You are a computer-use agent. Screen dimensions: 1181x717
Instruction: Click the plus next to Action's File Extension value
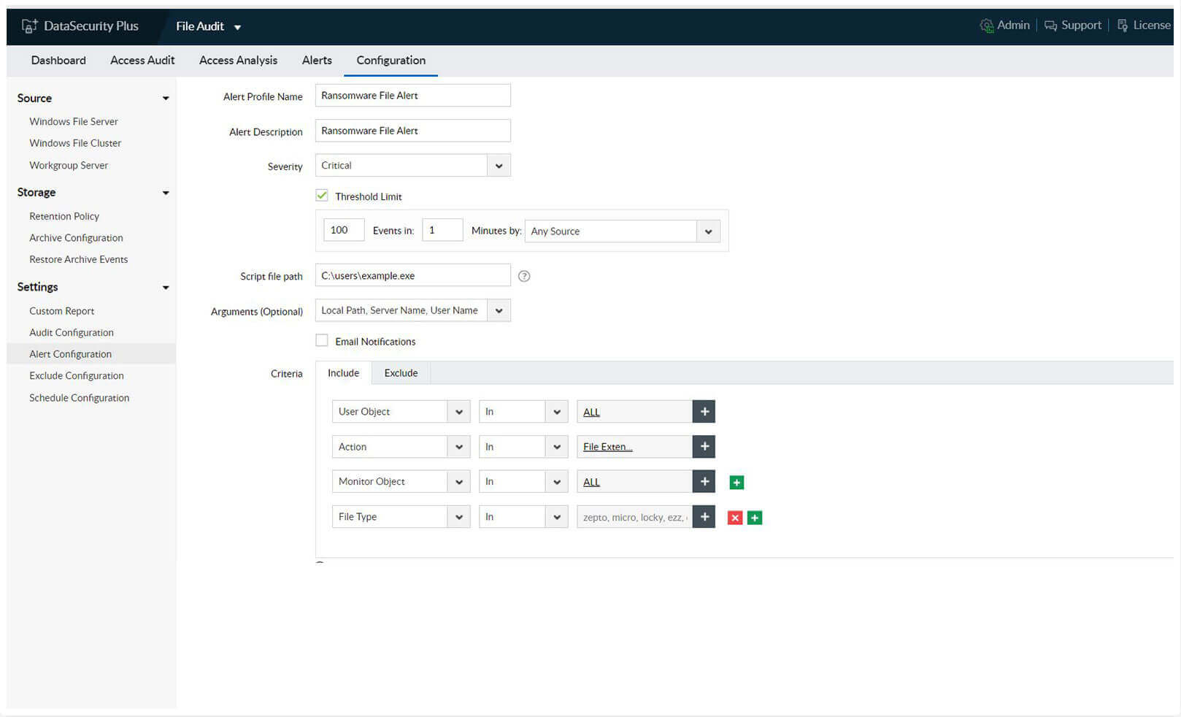pos(703,446)
